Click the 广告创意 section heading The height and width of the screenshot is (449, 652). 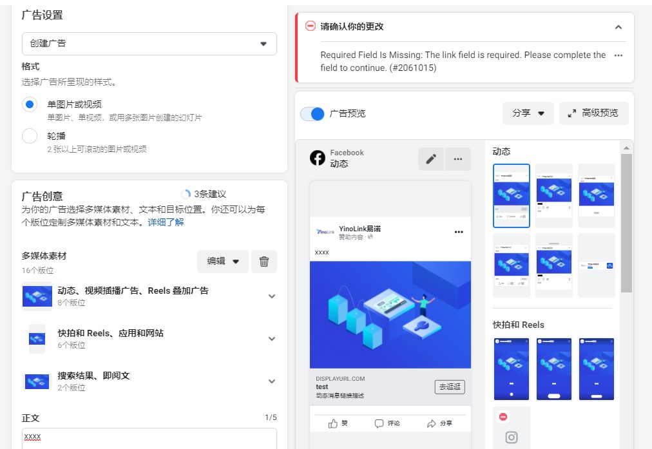tap(42, 196)
